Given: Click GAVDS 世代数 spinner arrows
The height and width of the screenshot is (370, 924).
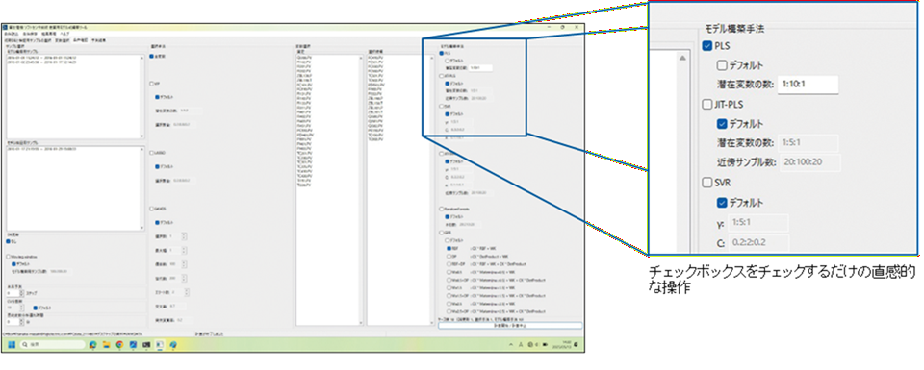Looking at the screenshot, I should point(185,279).
